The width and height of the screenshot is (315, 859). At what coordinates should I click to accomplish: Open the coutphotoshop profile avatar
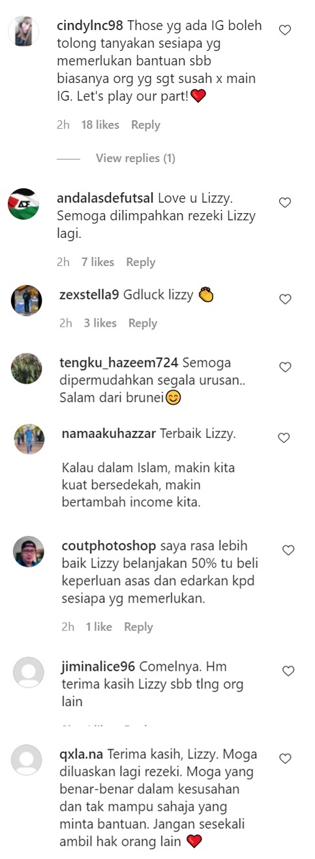[x=29, y=552]
